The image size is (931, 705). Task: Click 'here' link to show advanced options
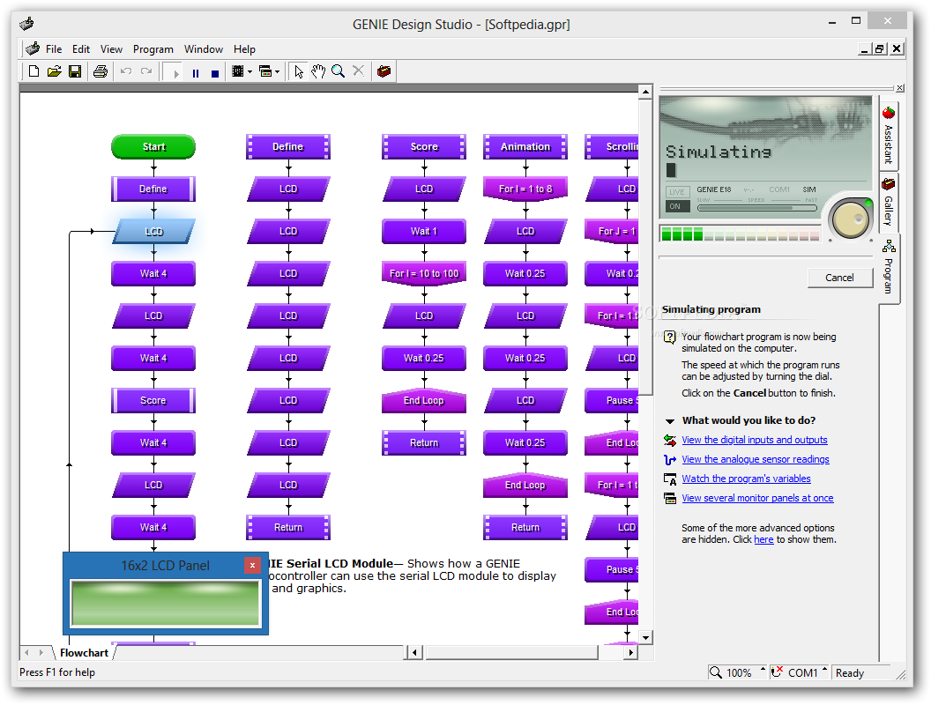click(x=763, y=539)
